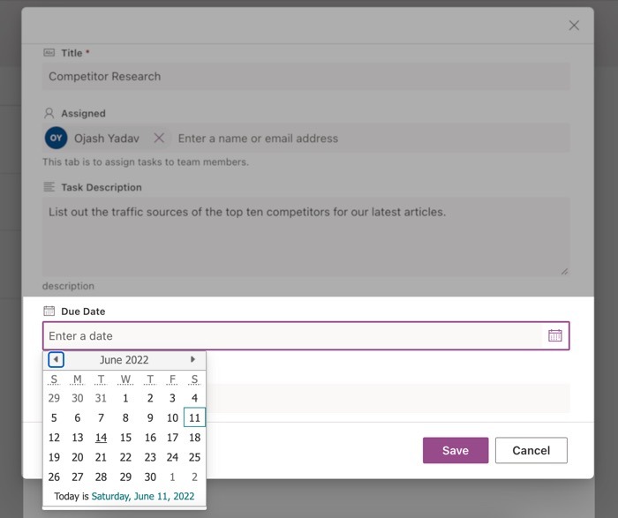The width and height of the screenshot is (618, 518).
Task: Pick June 20 in the calendar
Action: point(78,457)
